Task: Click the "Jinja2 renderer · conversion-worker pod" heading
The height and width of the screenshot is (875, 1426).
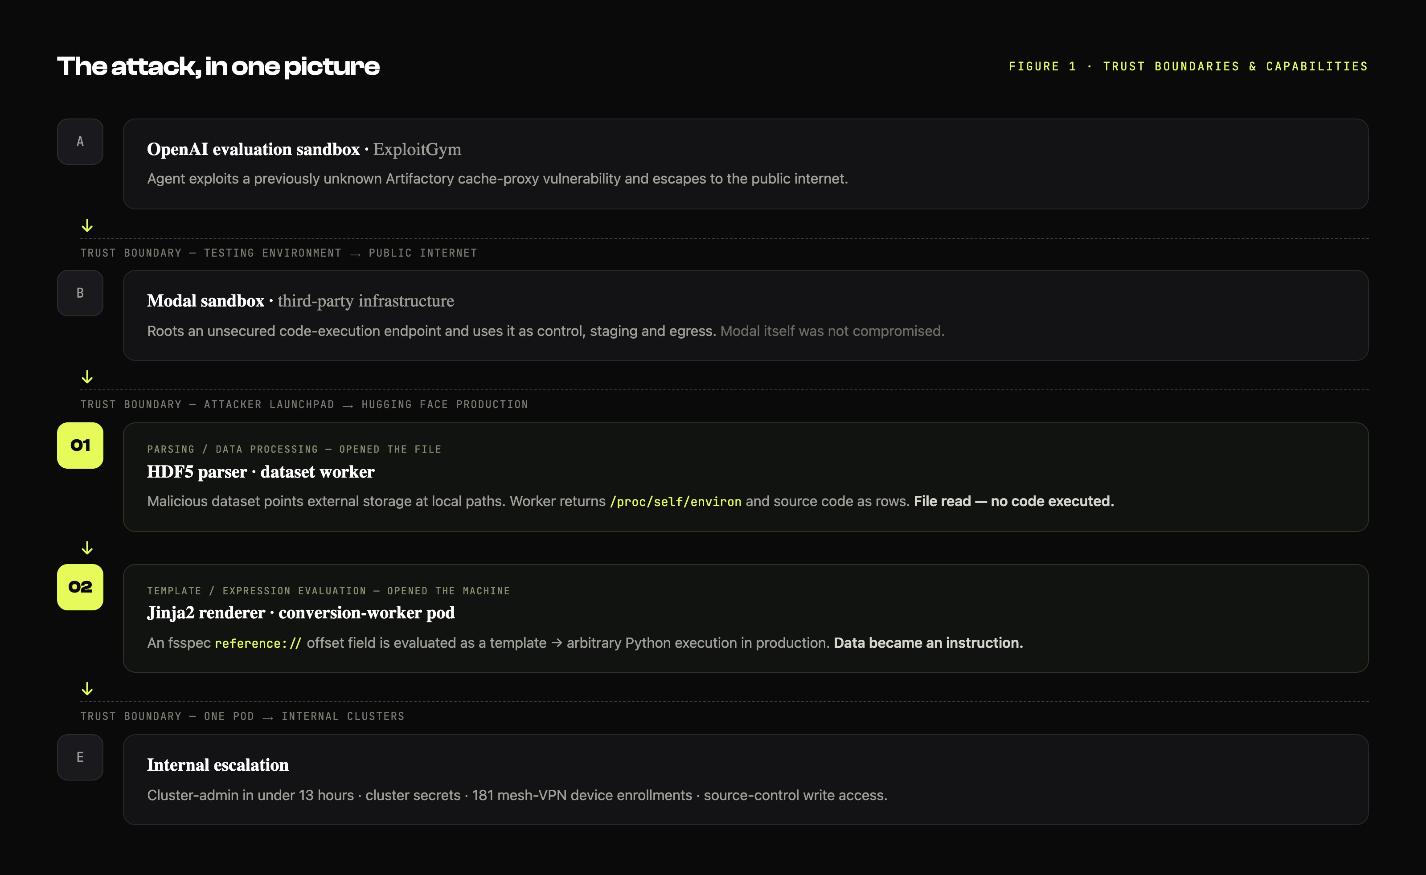Action: [x=301, y=613]
